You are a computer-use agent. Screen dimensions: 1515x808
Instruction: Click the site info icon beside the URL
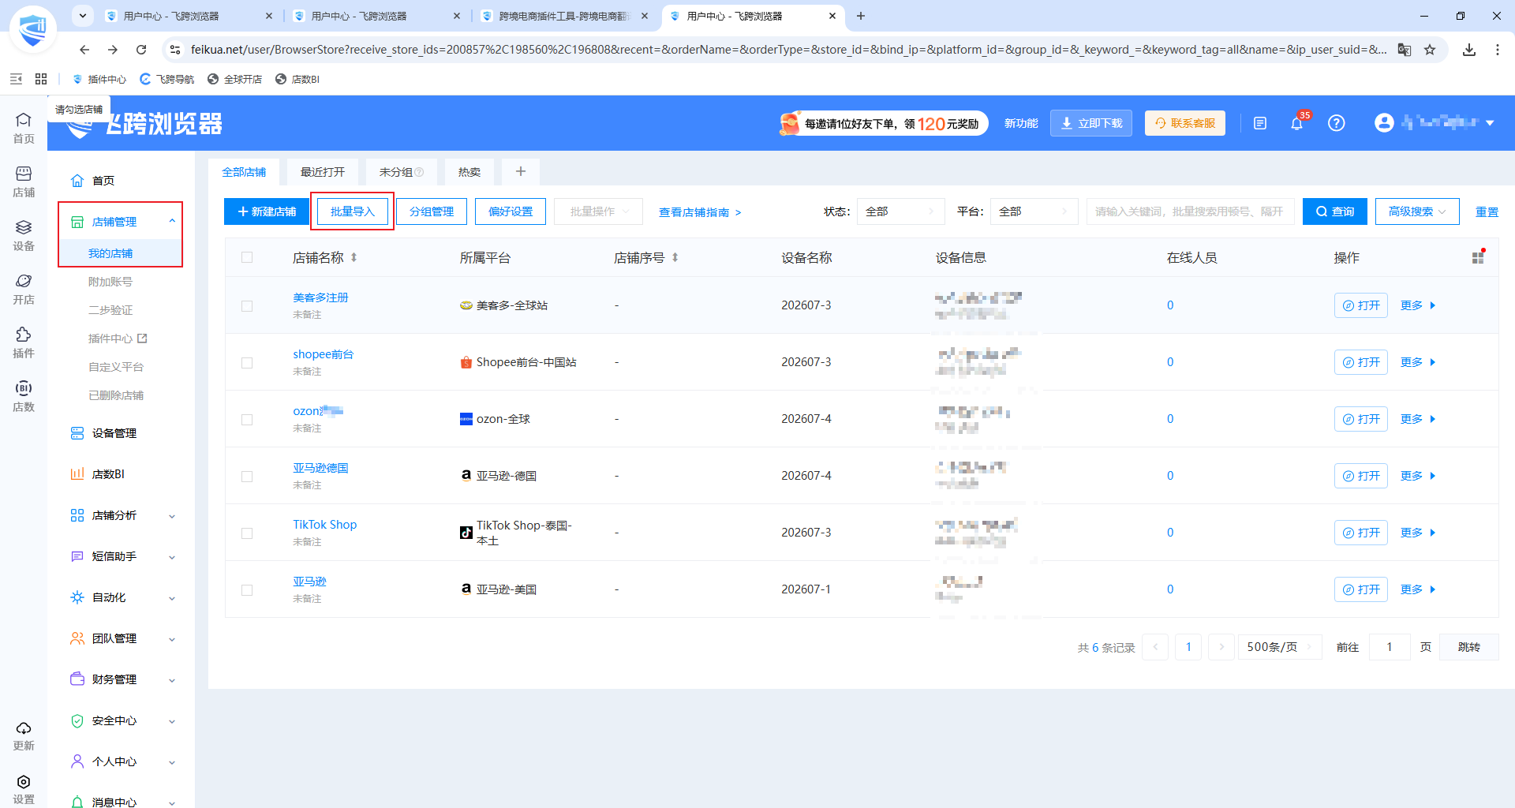tap(175, 50)
